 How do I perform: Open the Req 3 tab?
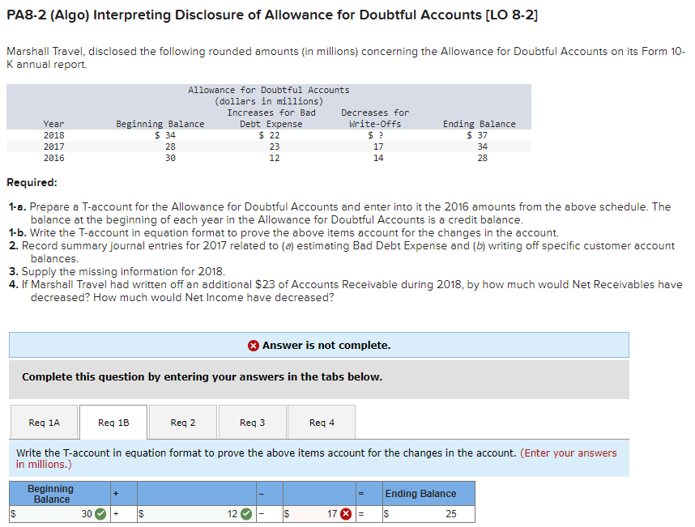pyautogui.click(x=252, y=422)
